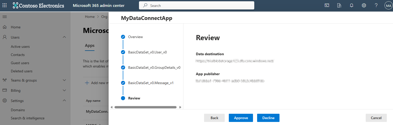Image resolution: width=393 pixels, height=125 pixels.
Task: Click the App publisher label
Action: pyautogui.click(x=208, y=74)
